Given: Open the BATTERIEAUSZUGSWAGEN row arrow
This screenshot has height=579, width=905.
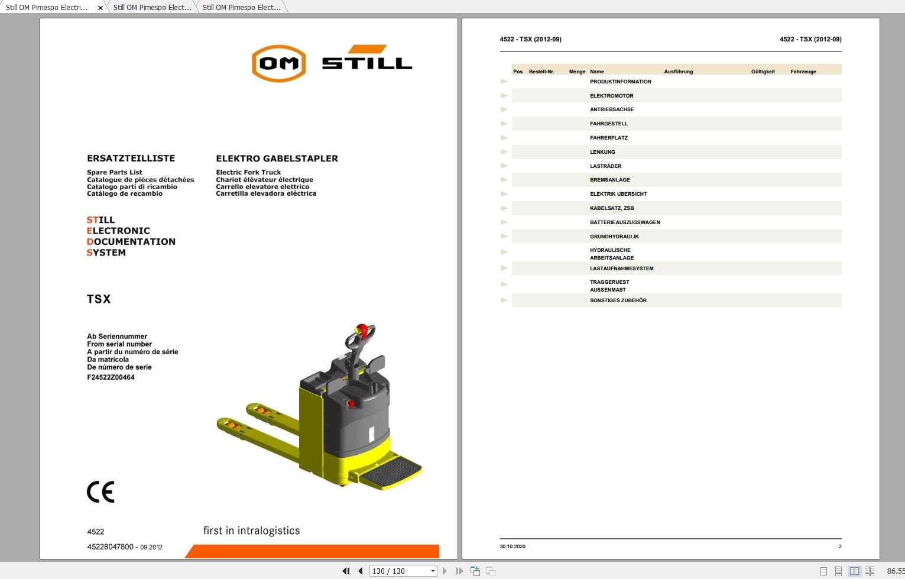Looking at the screenshot, I should tap(504, 222).
